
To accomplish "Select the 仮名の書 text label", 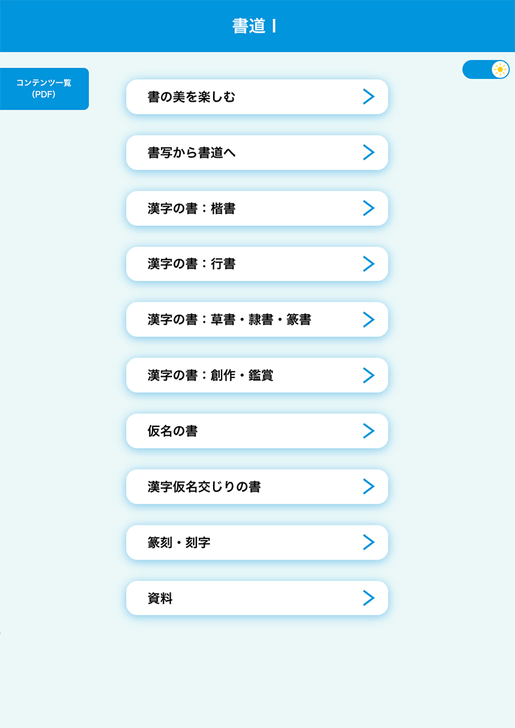I will pyautogui.click(x=173, y=431).
